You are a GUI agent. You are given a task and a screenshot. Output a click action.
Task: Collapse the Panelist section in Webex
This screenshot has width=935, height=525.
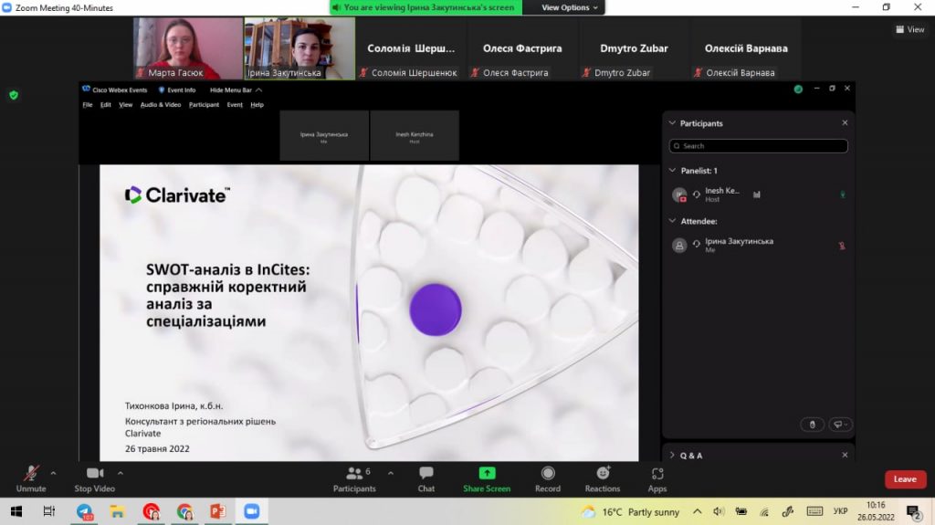[673, 171]
